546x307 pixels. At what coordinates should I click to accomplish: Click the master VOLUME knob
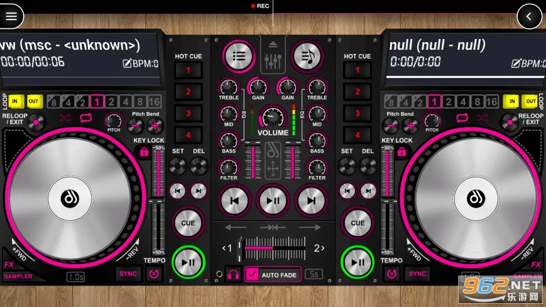click(273, 117)
